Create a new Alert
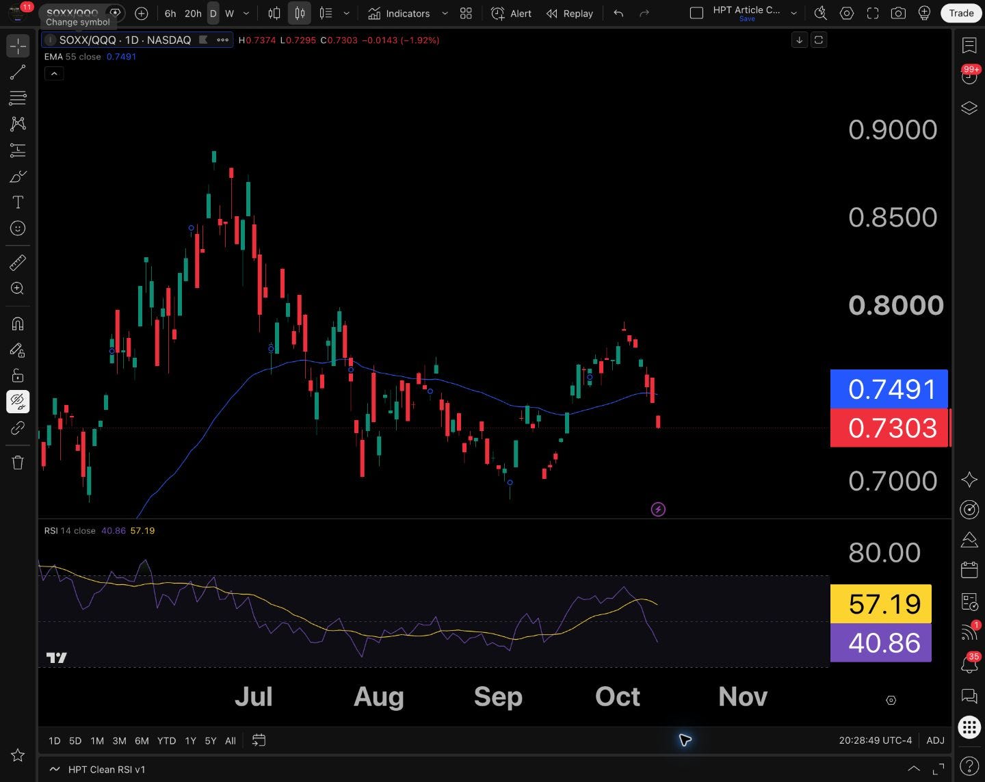The width and height of the screenshot is (985, 782). click(512, 13)
